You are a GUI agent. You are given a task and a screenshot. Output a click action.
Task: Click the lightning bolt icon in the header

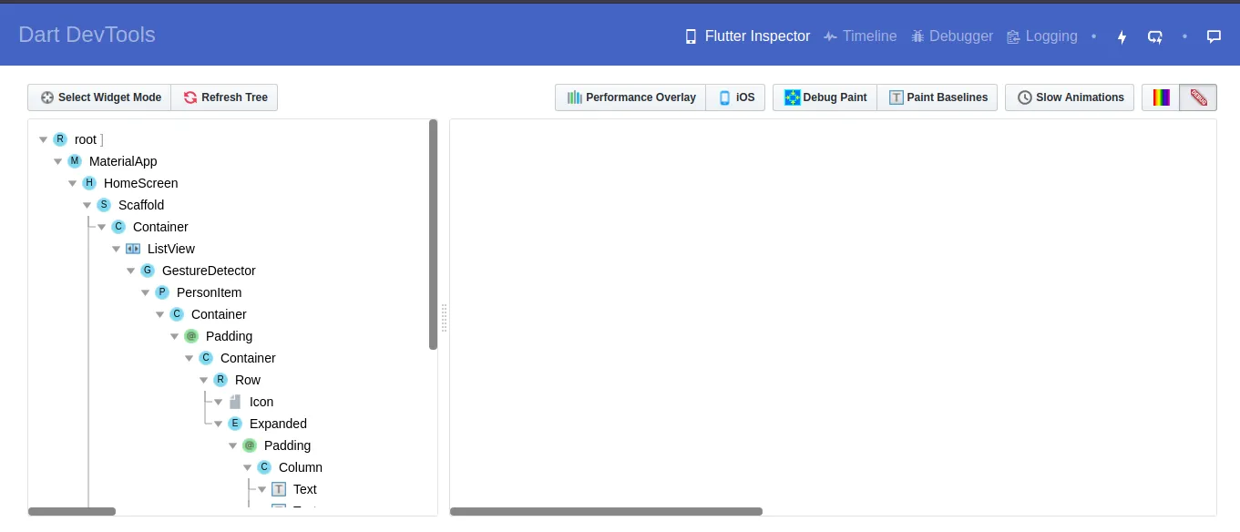[x=1122, y=36]
